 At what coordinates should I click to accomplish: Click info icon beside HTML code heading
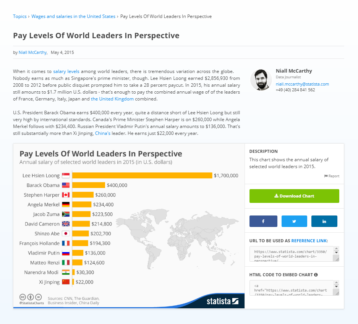[316, 275]
